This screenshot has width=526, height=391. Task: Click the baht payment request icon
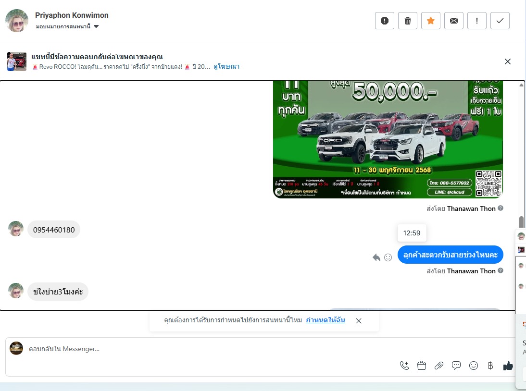tap(490, 366)
